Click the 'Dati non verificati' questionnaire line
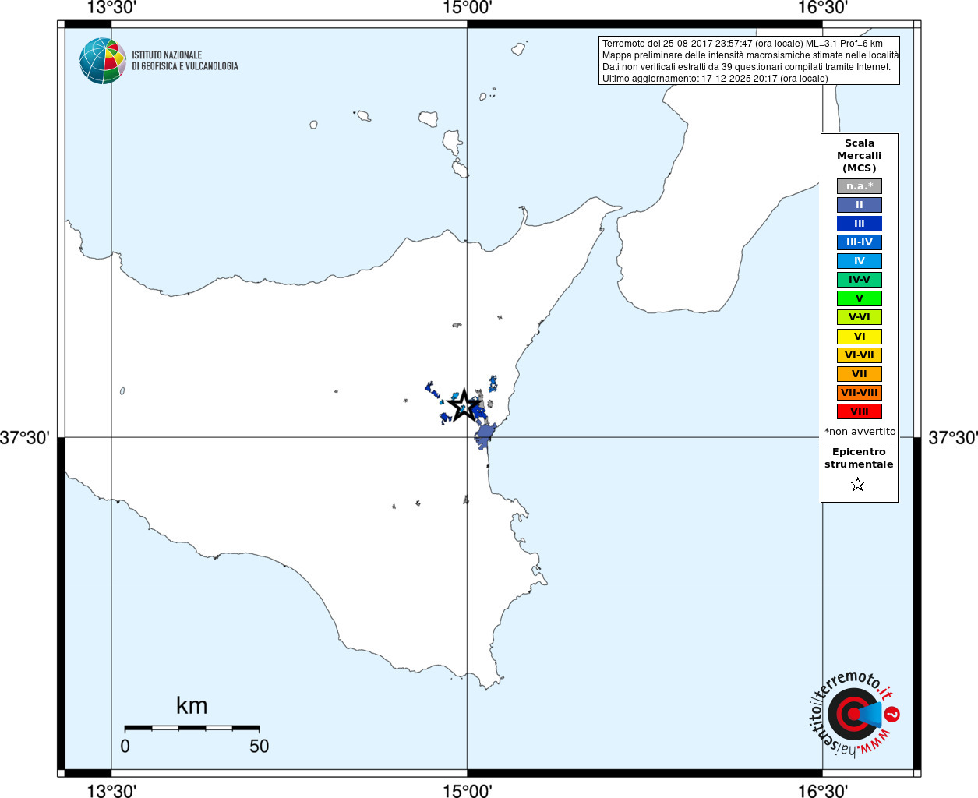The image size is (978, 798). [746, 67]
